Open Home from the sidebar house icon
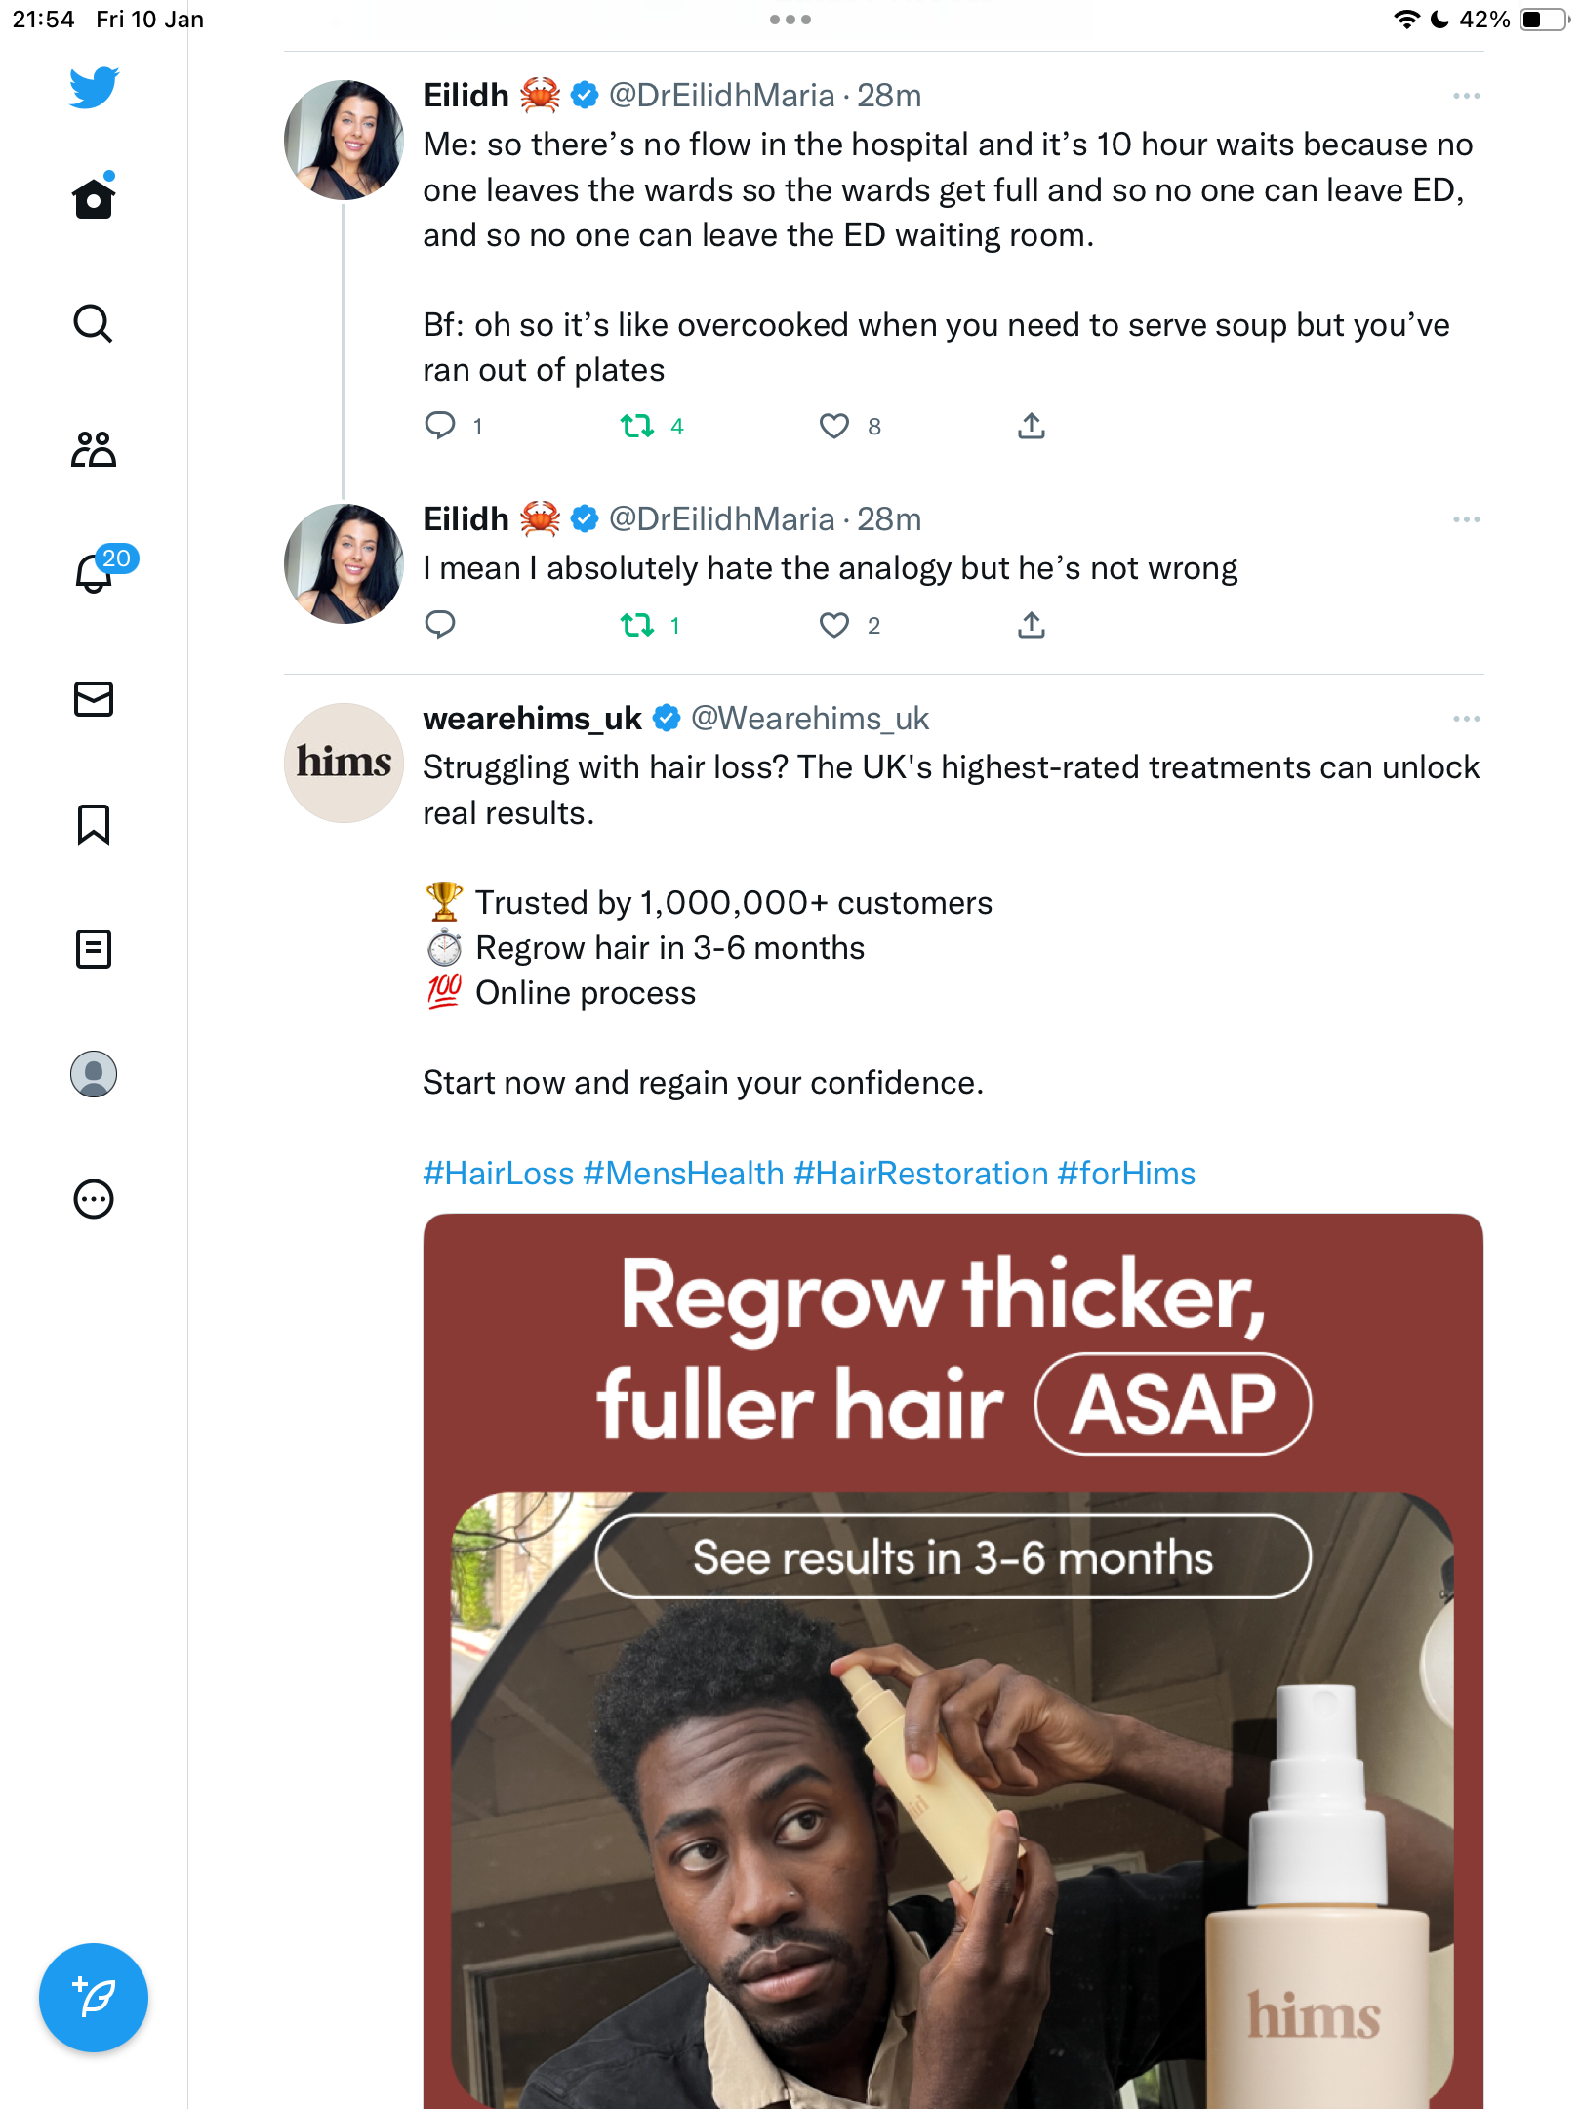 click(94, 198)
